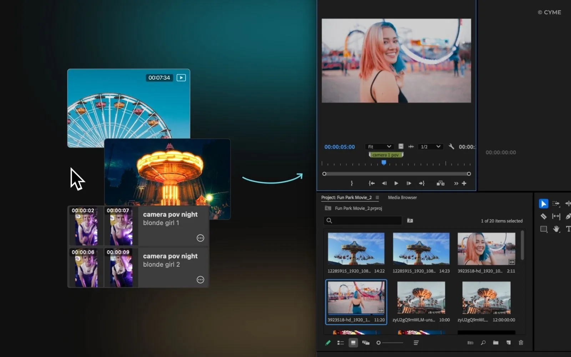Click the 1 of 20 items selected text

point(501,221)
